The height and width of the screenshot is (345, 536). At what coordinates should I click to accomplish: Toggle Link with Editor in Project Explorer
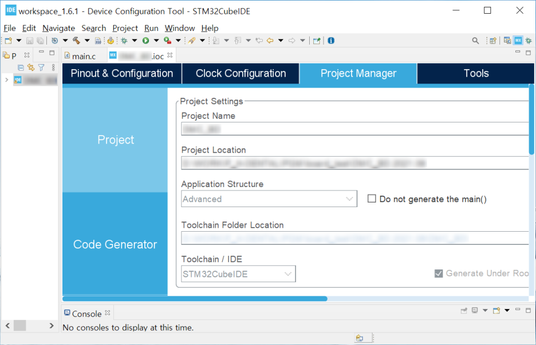pos(31,68)
